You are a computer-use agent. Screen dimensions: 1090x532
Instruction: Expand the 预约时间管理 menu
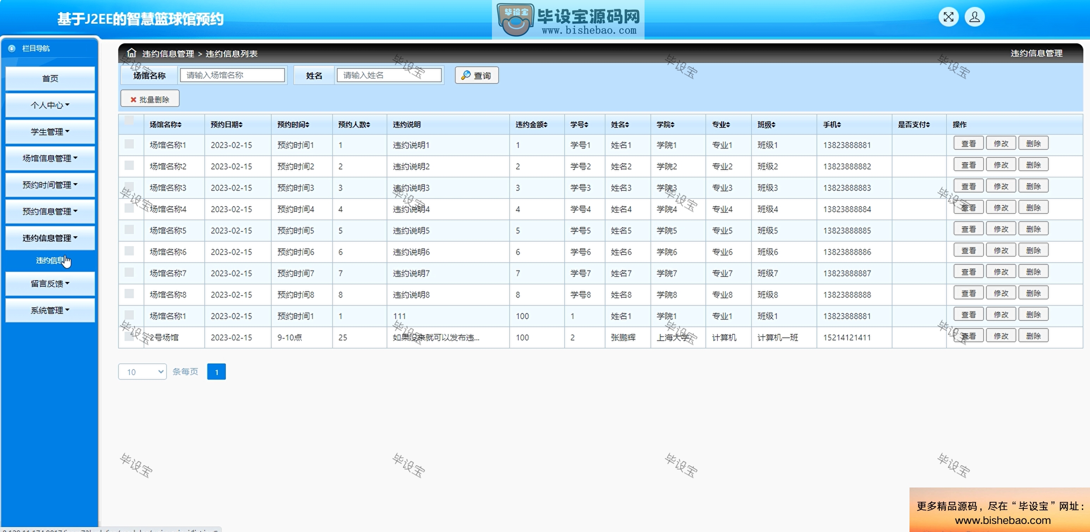click(x=50, y=185)
